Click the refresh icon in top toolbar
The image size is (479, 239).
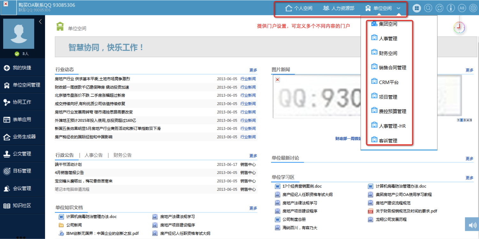pos(439,8)
